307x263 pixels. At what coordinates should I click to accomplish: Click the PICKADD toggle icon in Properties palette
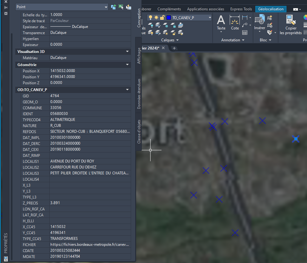point(113,7)
